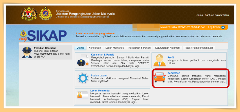Open the Soalan Lazim gear icon
The height and width of the screenshot is (112, 240).
(83, 78)
